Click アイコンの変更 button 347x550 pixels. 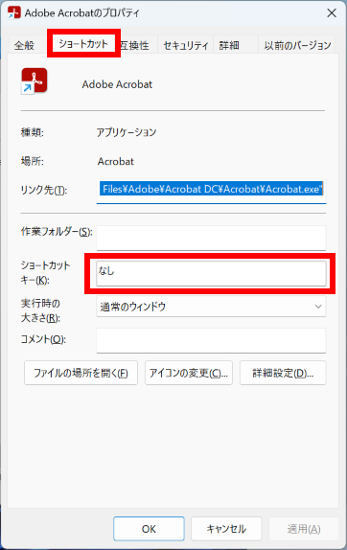[x=189, y=373]
